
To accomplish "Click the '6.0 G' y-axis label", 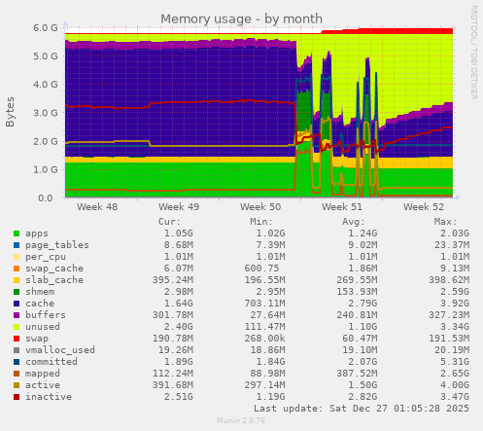I will [46, 28].
